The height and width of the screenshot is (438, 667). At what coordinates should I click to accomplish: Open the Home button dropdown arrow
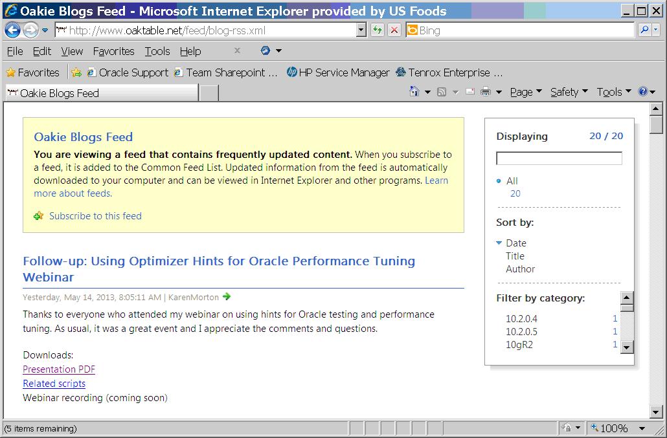(x=427, y=92)
